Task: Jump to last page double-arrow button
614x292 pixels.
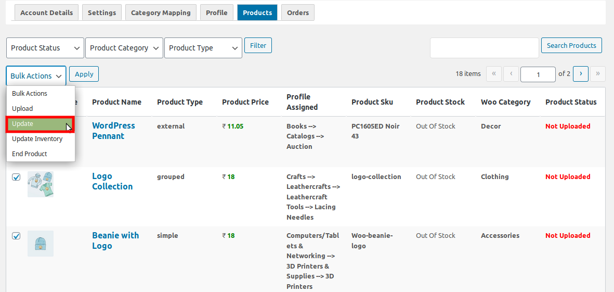Action: click(598, 74)
